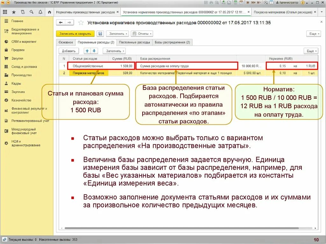Open the Казначейство section
Image resolution: width=326 pixels, height=244 pixels.
21,100
